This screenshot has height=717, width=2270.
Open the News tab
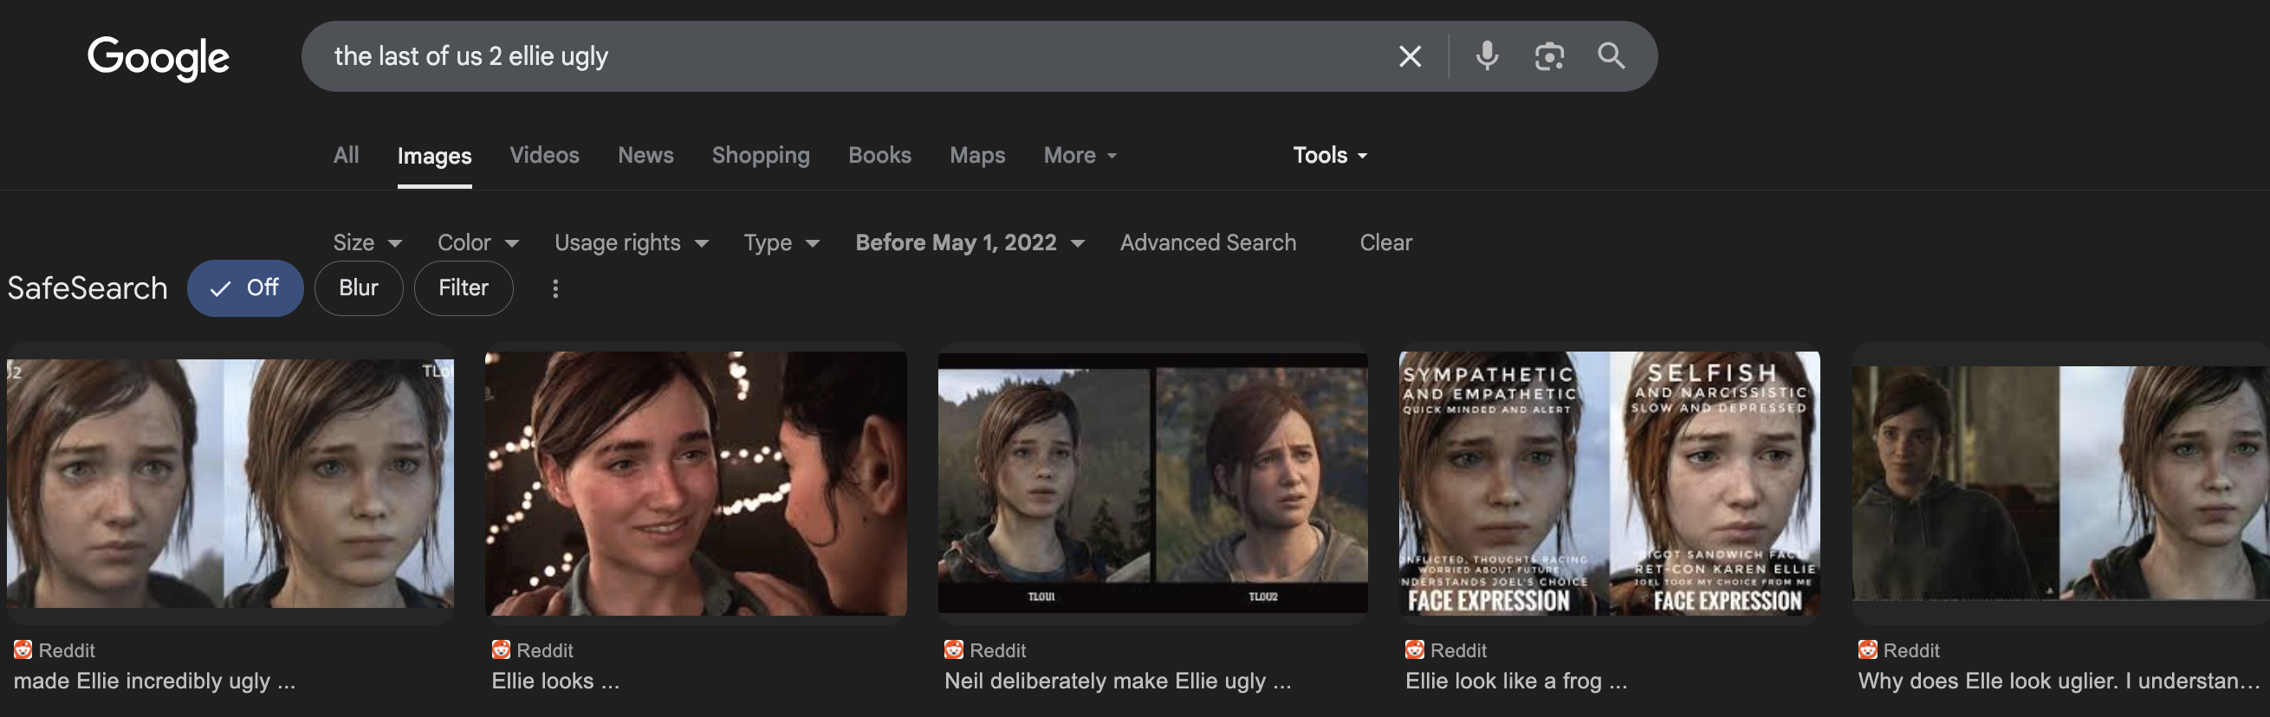[646, 155]
